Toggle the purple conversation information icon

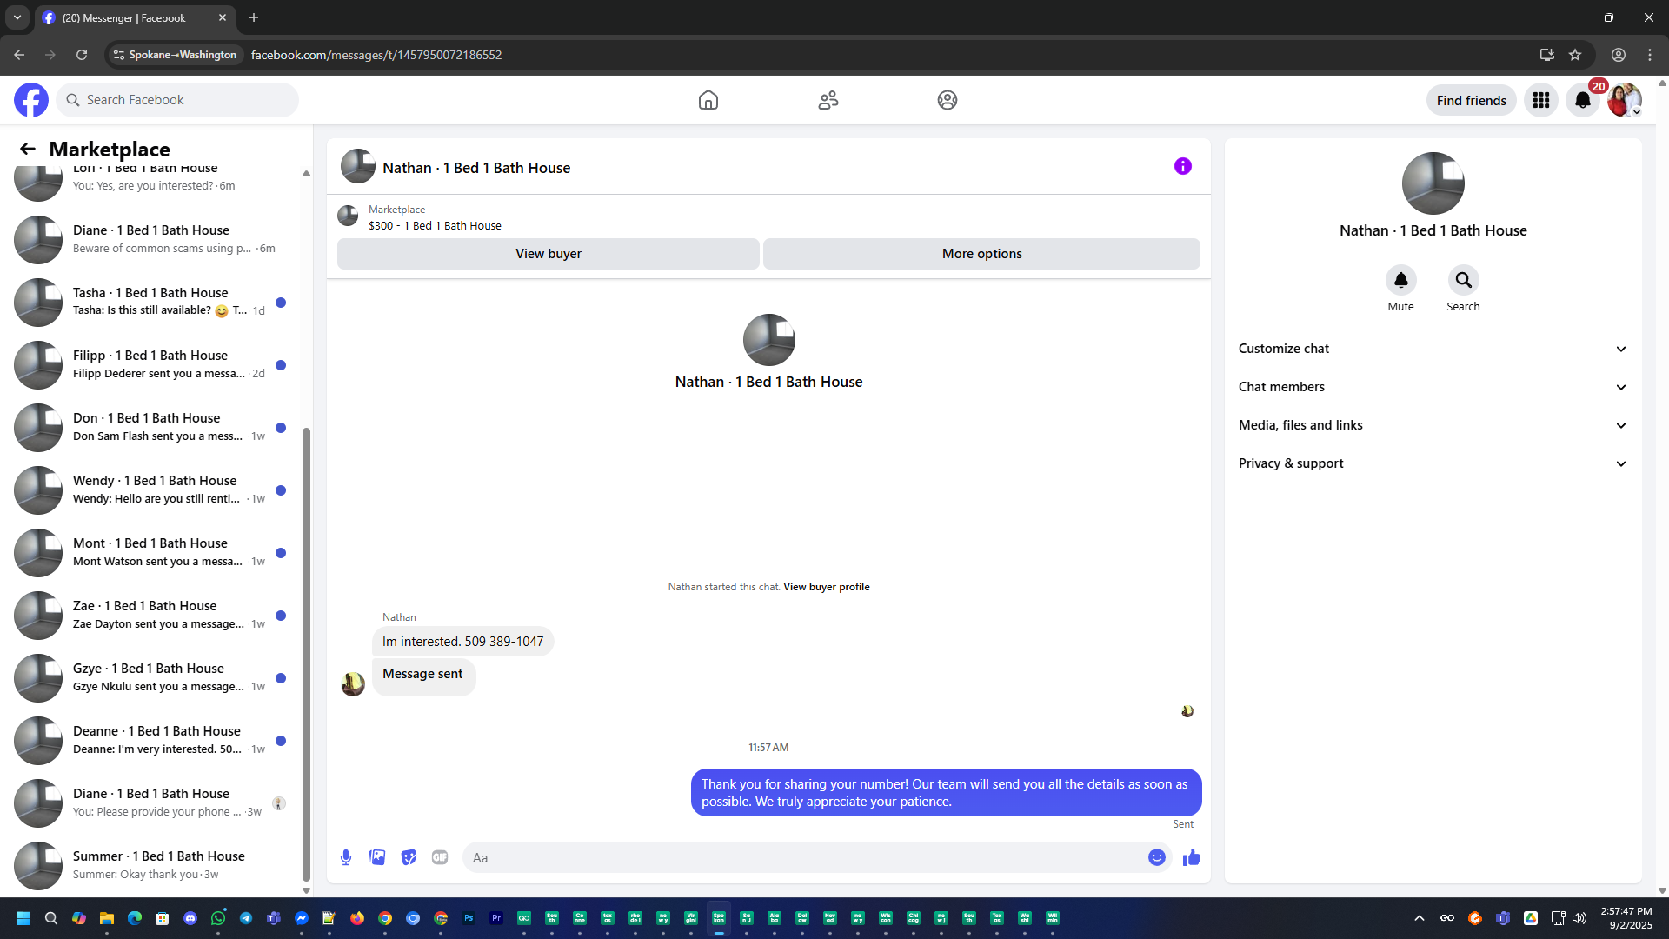[1182, 166]
